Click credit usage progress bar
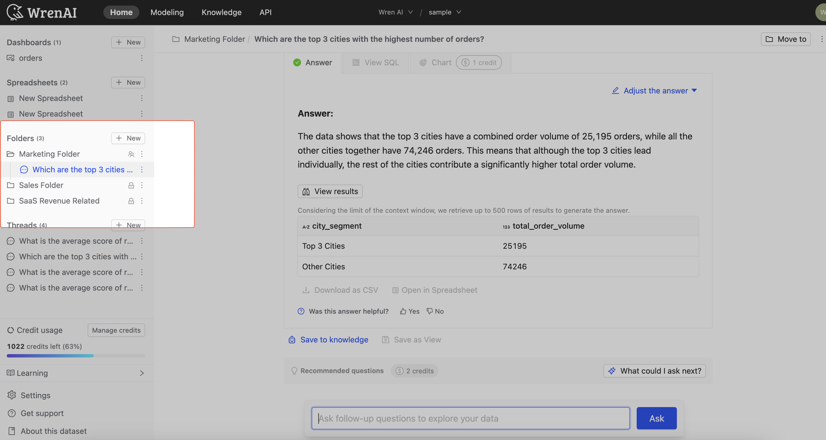This screenshot has height=440, width=826. pos(76,356)
